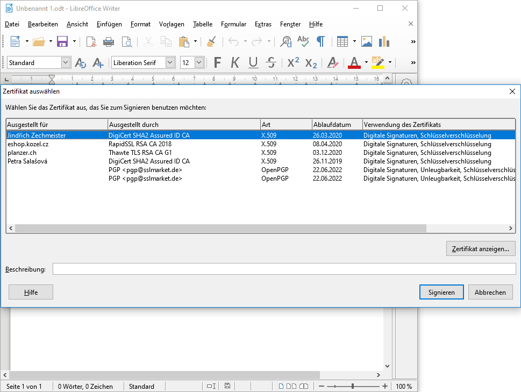Expand the formatting toolbar overflow chevron
The width and height of the screenshot is (521, 392).
click(413, 62)
